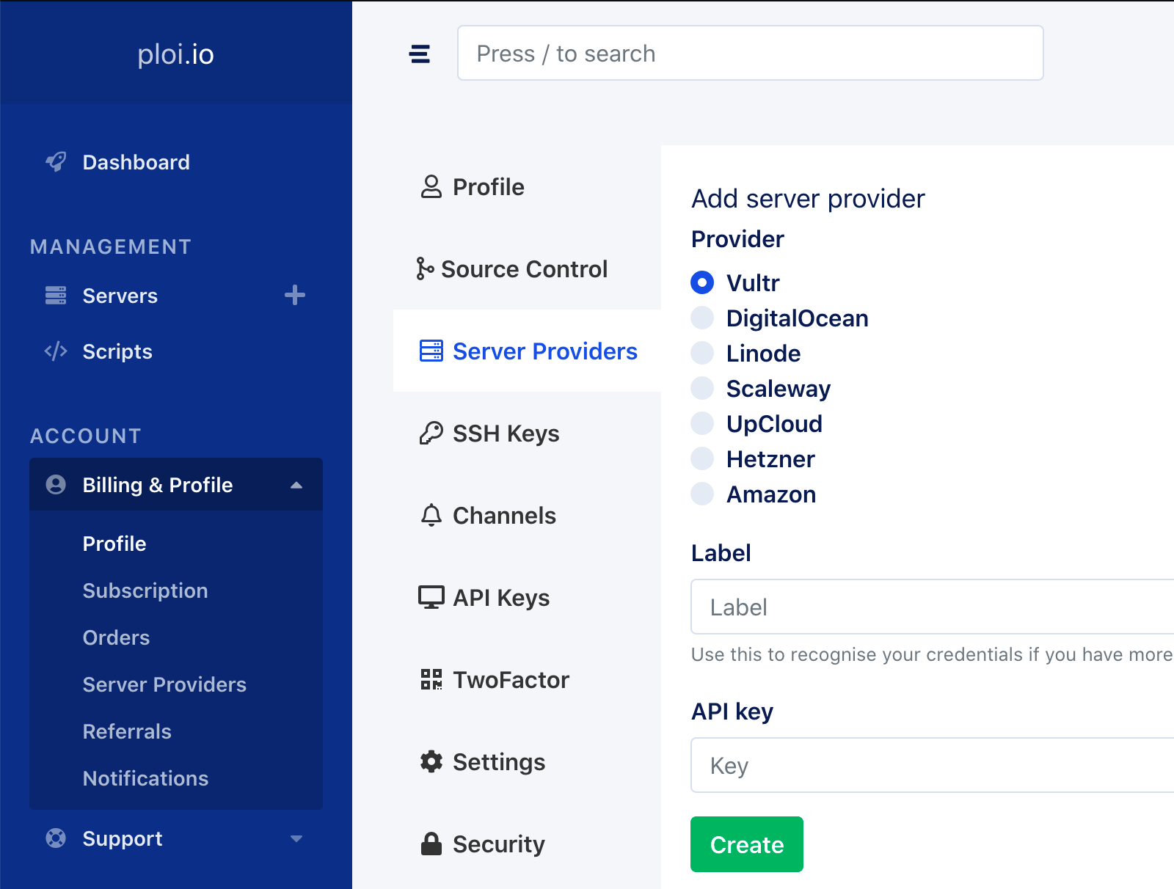Open Notifications in sidebar submenu
Image resolution: width=1174 pixels, height=889 pixels.
[145, 778]
